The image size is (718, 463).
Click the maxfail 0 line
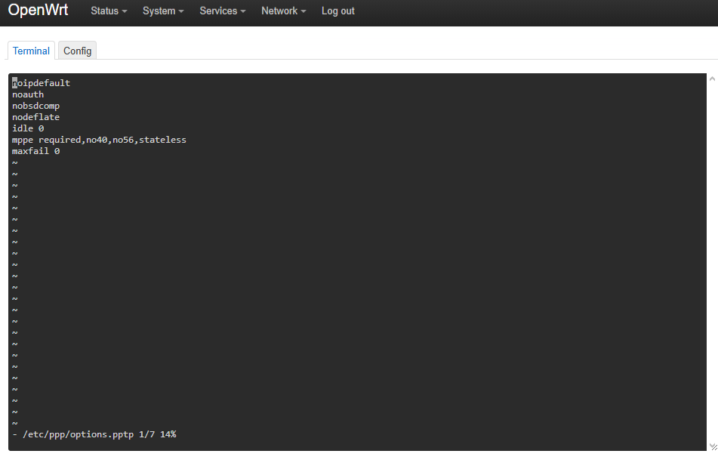coord(35,151)
